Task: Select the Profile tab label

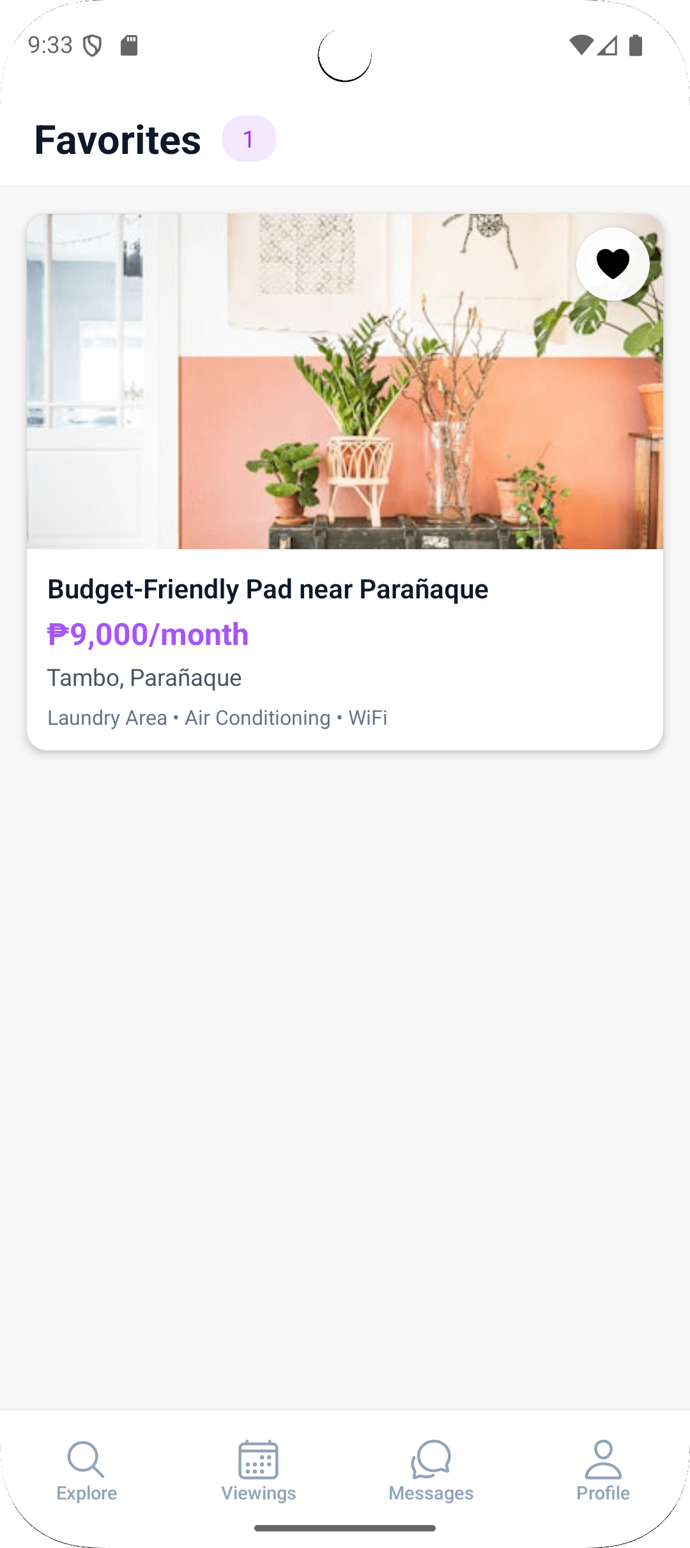Action: [x=603, y=1493]
